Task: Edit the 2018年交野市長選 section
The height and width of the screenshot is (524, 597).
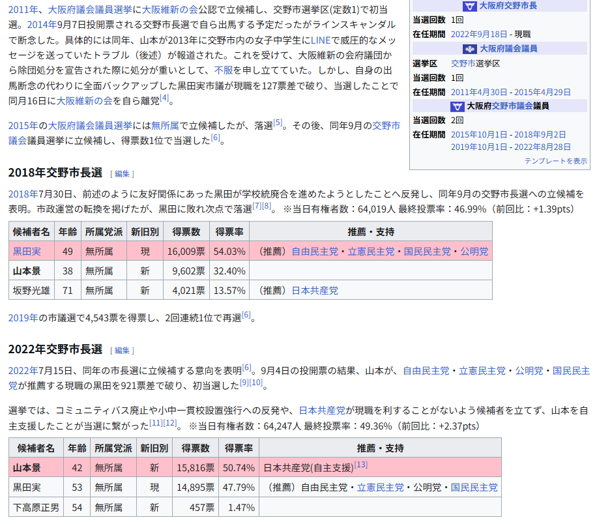Action: [123, 174]
